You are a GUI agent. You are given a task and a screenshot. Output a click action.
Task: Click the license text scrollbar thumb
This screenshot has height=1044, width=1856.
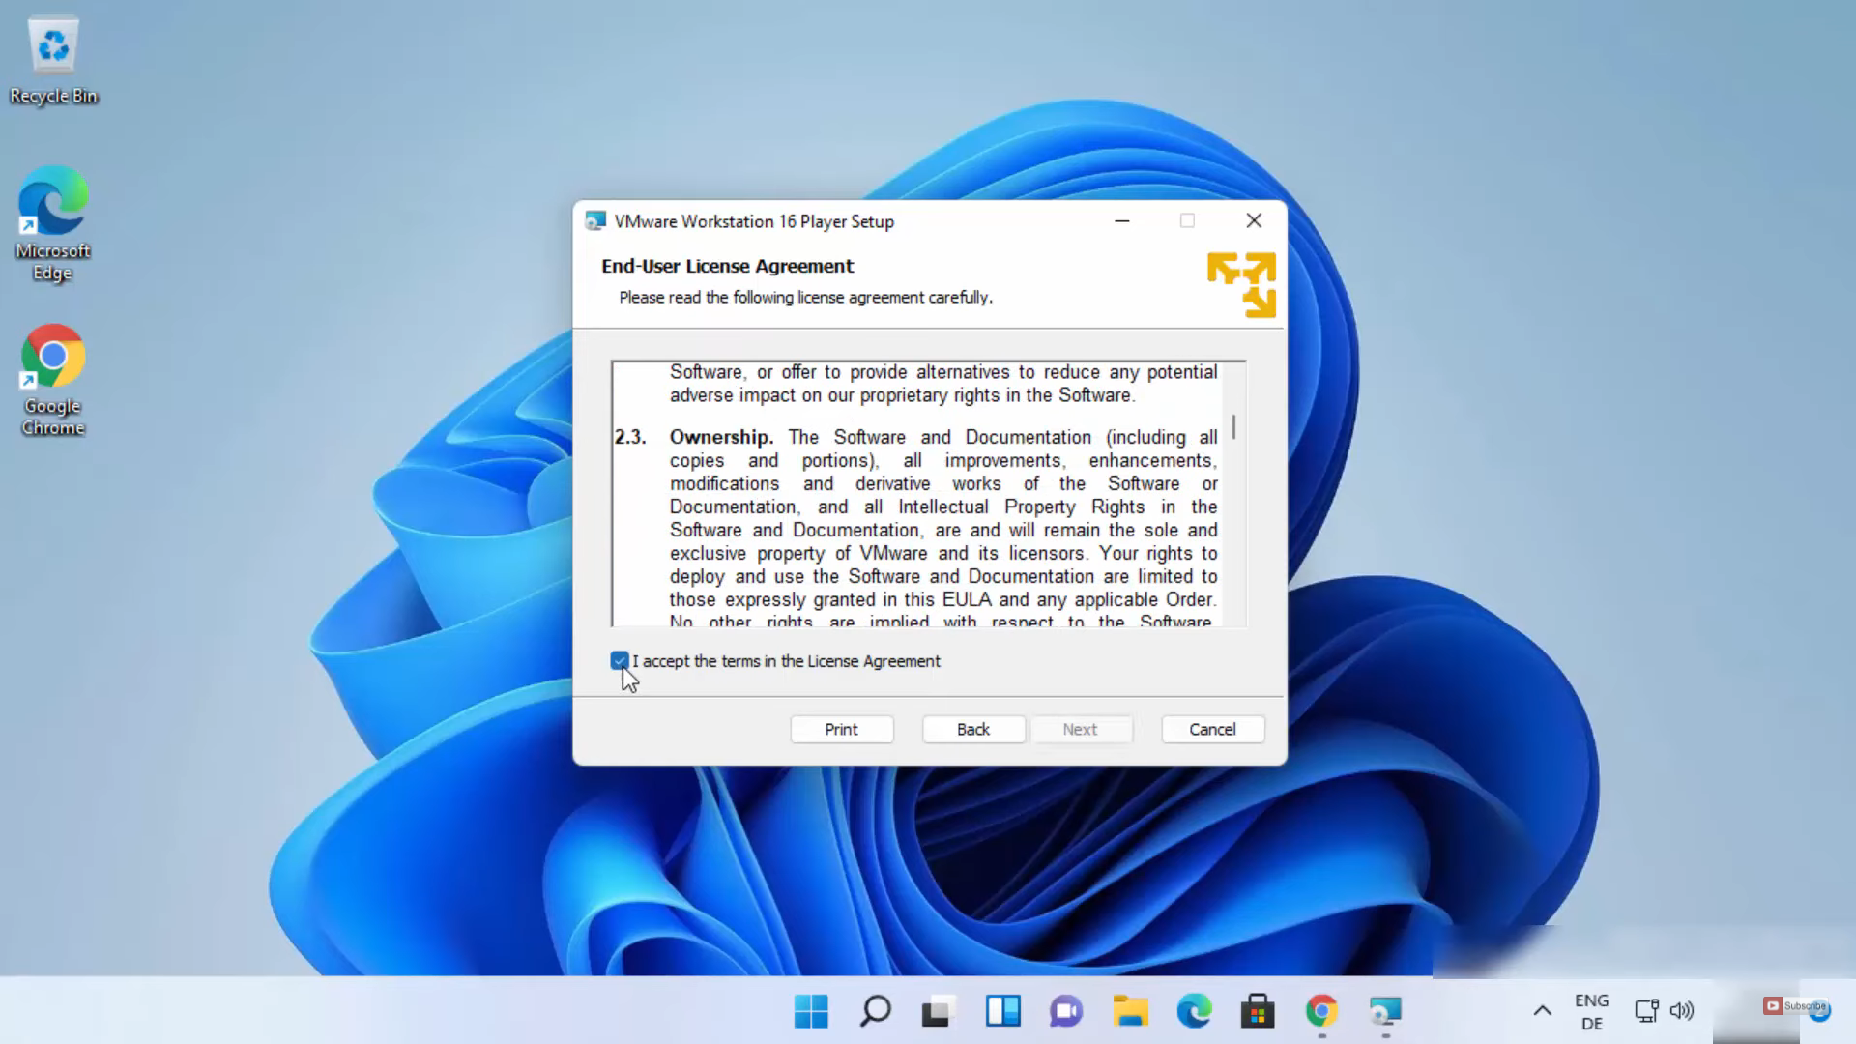1234,427
